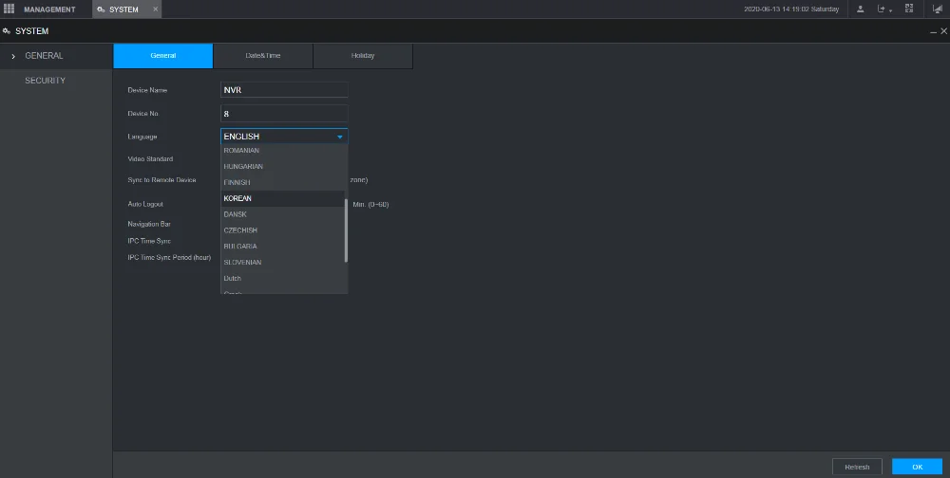Pick CZECHISH from the language list
The image size is (950, 478).
coord(283,230)
